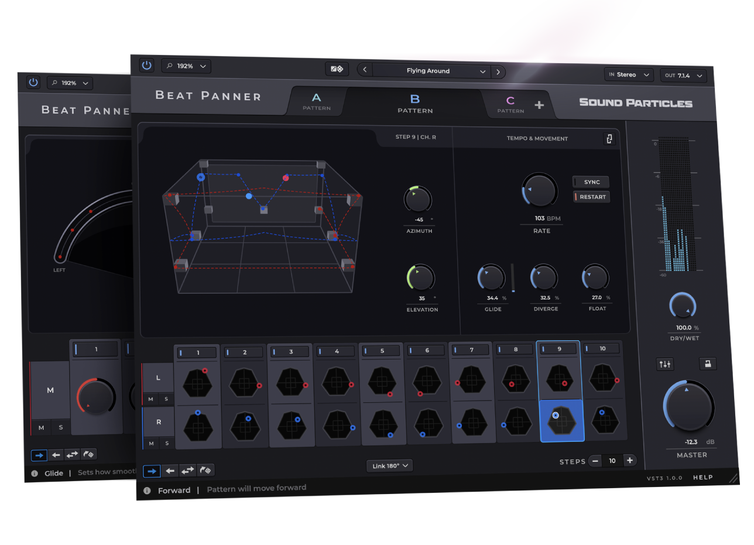Open IN Stereo input format dropdown
The image size is (754, 545).
[x=629, y=74]
